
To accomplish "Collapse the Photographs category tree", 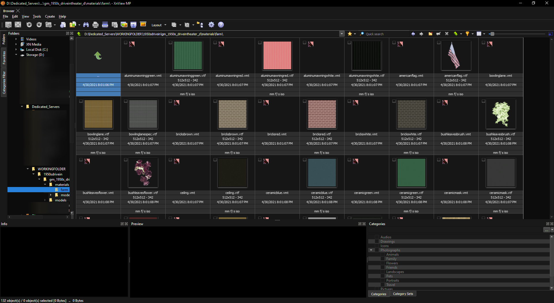I will click(x=371, y=250).
